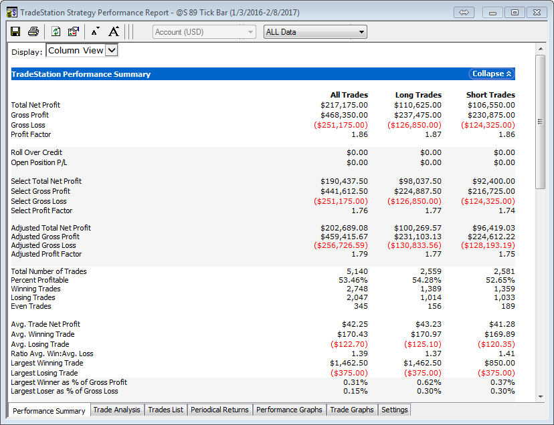Maximize the Performance Report window

[515, 13]
